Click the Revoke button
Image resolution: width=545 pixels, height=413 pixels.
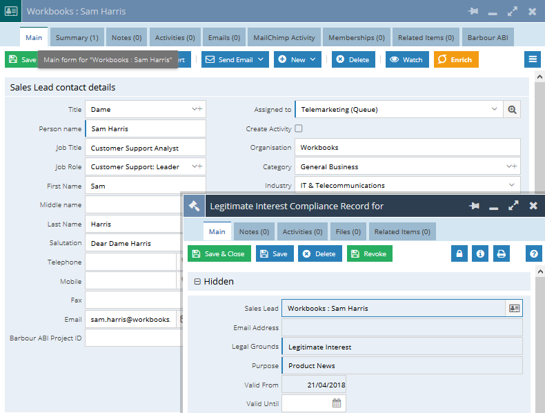point(370,253)
